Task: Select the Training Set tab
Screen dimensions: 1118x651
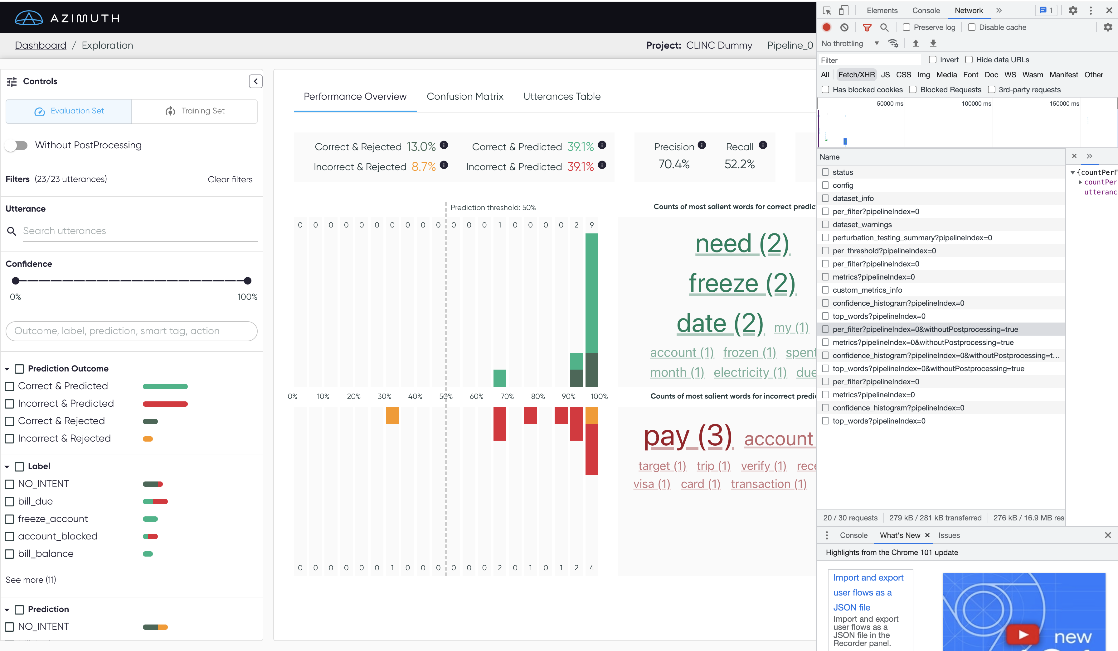Action: click(194, 111)
